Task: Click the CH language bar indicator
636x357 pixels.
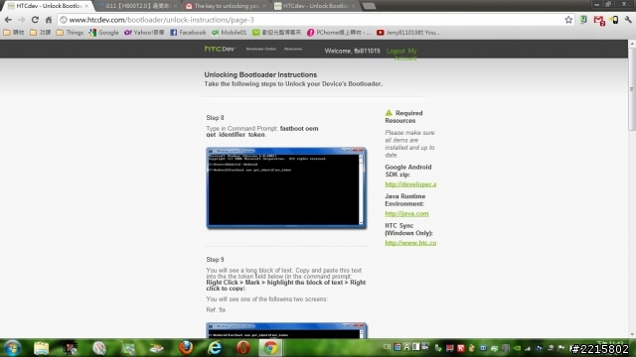Action: 387,347
